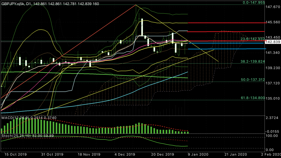The image size is (281, 158).
Task: Click the Stoch(25,25,10) indicator label
Action: [x=28, y=136]
